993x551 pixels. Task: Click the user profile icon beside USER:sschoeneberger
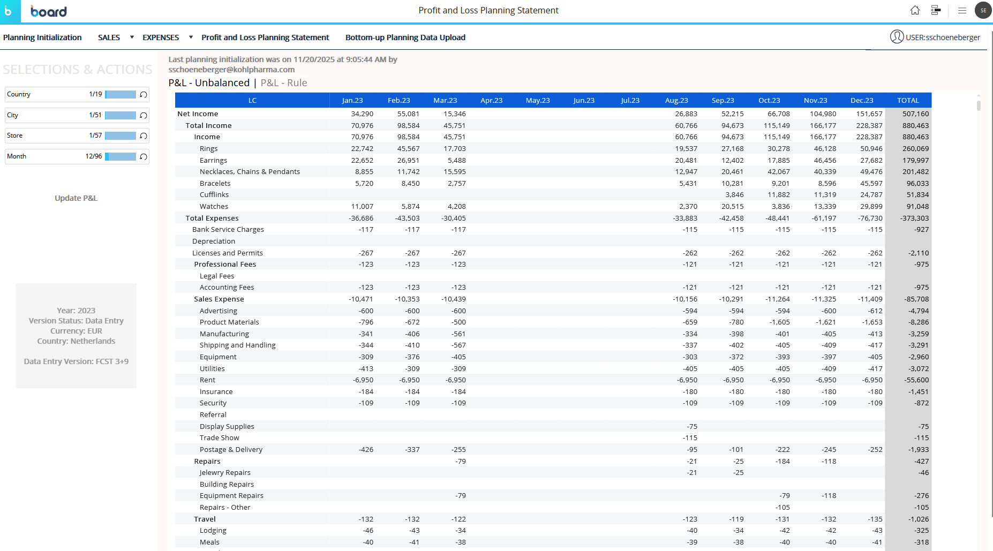click(897, 37)
